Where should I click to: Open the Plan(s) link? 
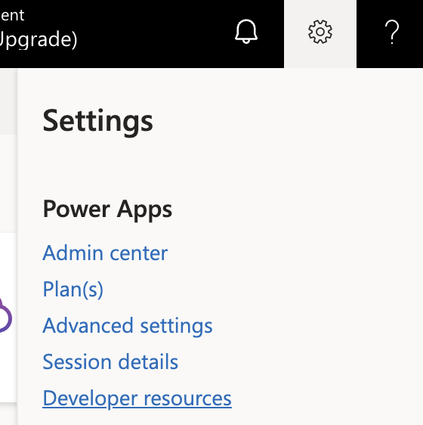point(73,289)
